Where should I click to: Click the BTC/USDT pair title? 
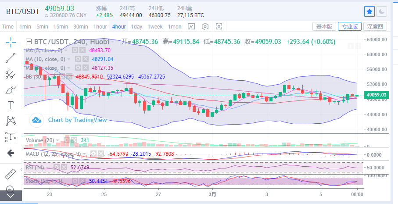pos(23,11)
